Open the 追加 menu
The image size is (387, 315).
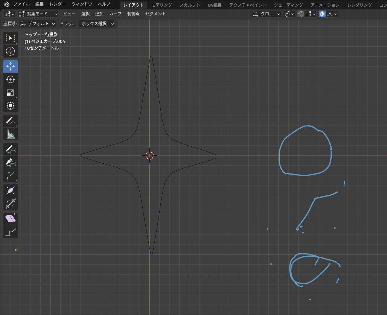pyautogui.click(x=99, y=14)
